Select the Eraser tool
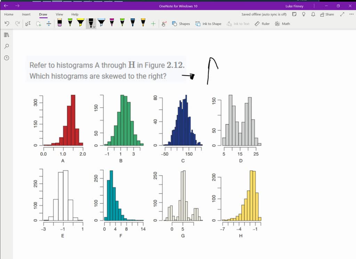The height and width of the screenshot is (259, 356). pyautogui.click(x=59, y=23)
